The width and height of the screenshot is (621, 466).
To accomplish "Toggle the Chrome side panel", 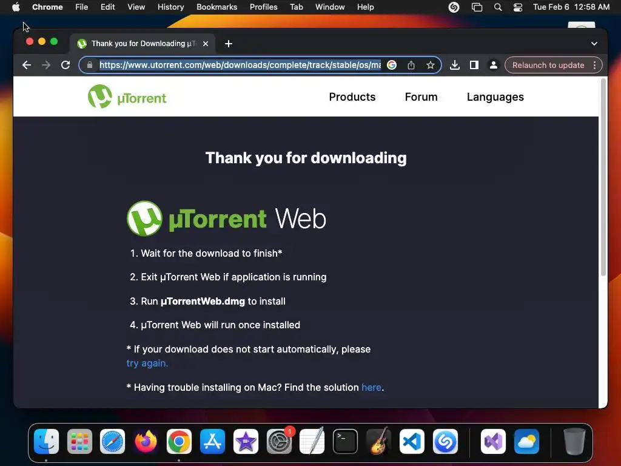I will tap(474, 65).
